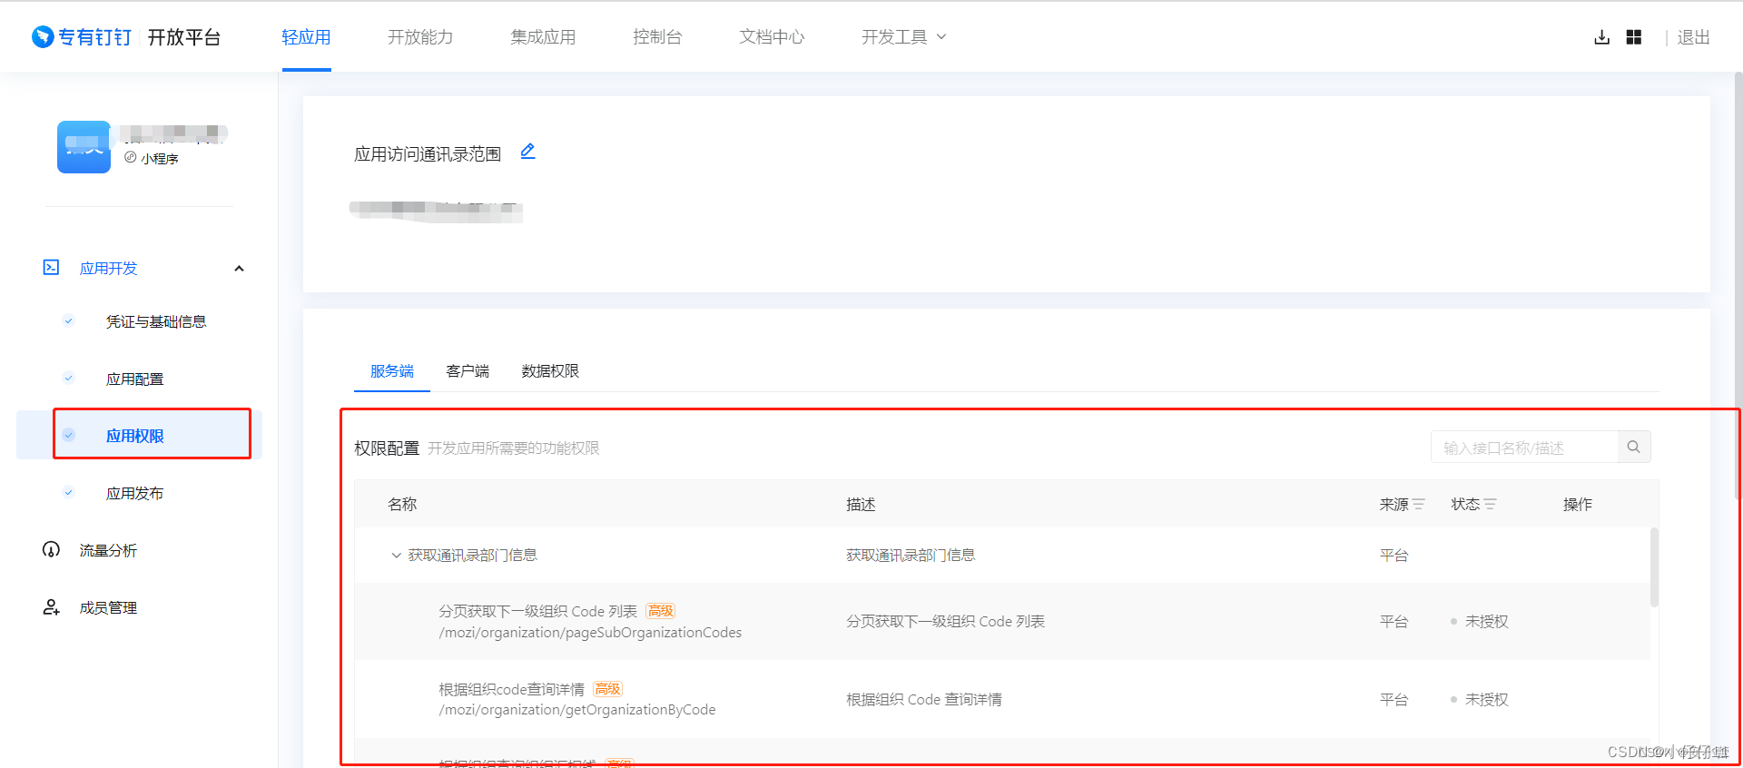This screenshot has width=1743, height=768.
Task: Collapse the 应用开发 sidebar section
Action: [239, 268]
